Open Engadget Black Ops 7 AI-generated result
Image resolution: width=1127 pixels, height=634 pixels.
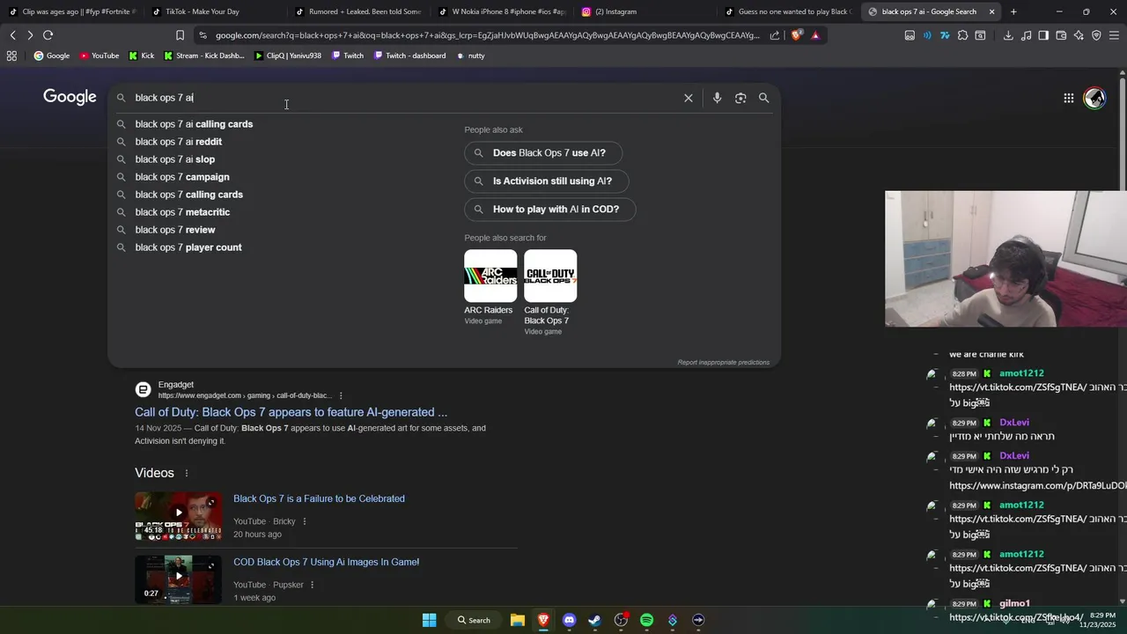[291, 412]
